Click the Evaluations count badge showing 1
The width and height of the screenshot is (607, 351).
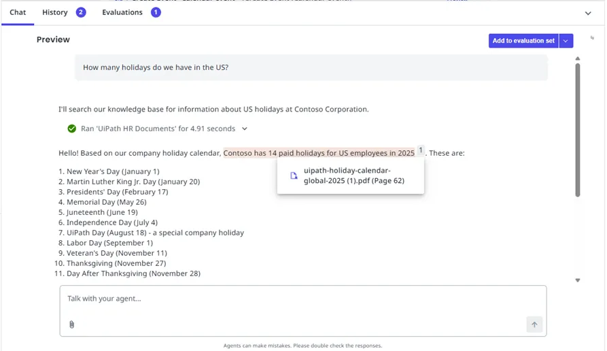tap(156, 12)
